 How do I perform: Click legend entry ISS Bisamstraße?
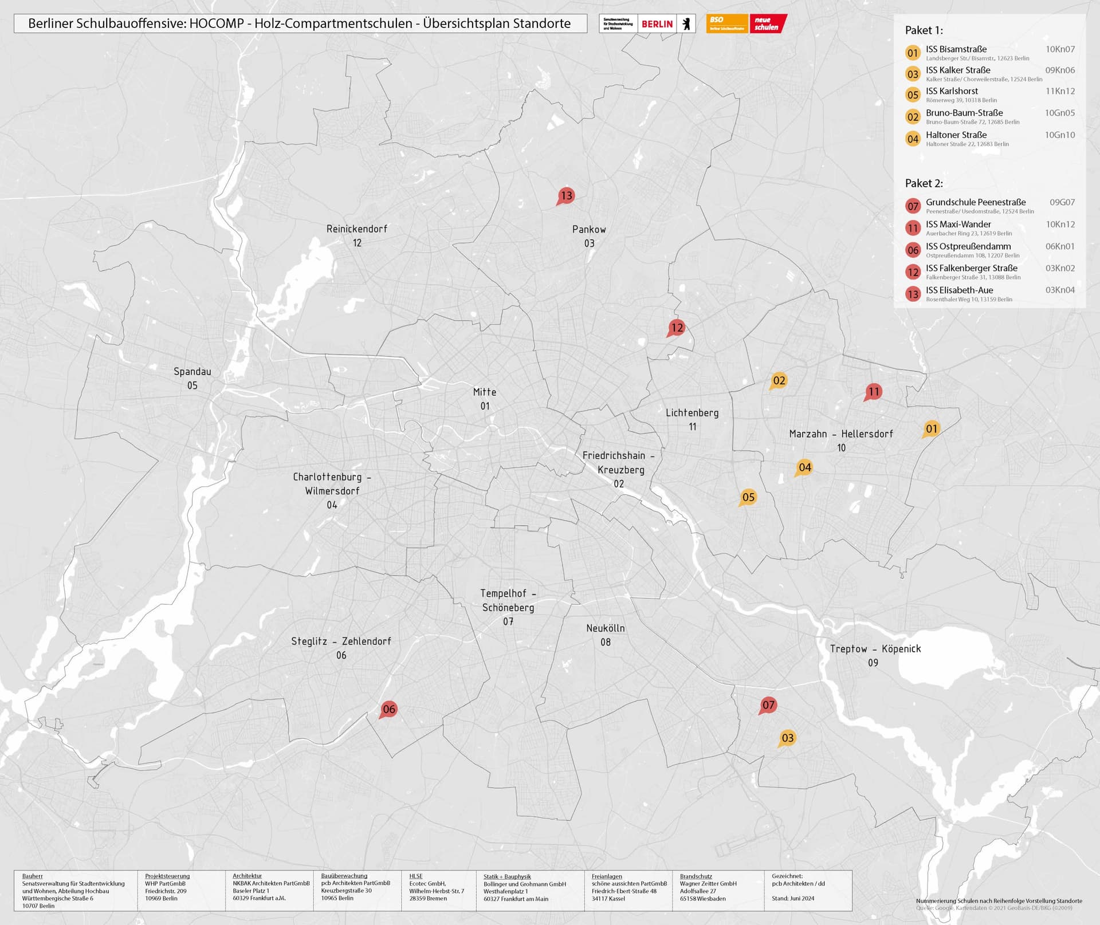956,49
